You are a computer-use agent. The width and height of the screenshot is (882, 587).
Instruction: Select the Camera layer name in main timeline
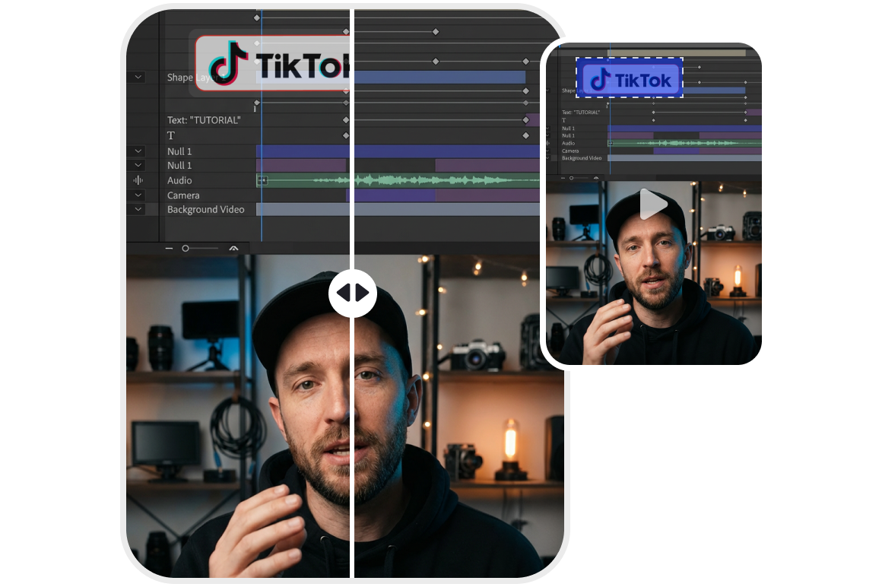[183, 195]
